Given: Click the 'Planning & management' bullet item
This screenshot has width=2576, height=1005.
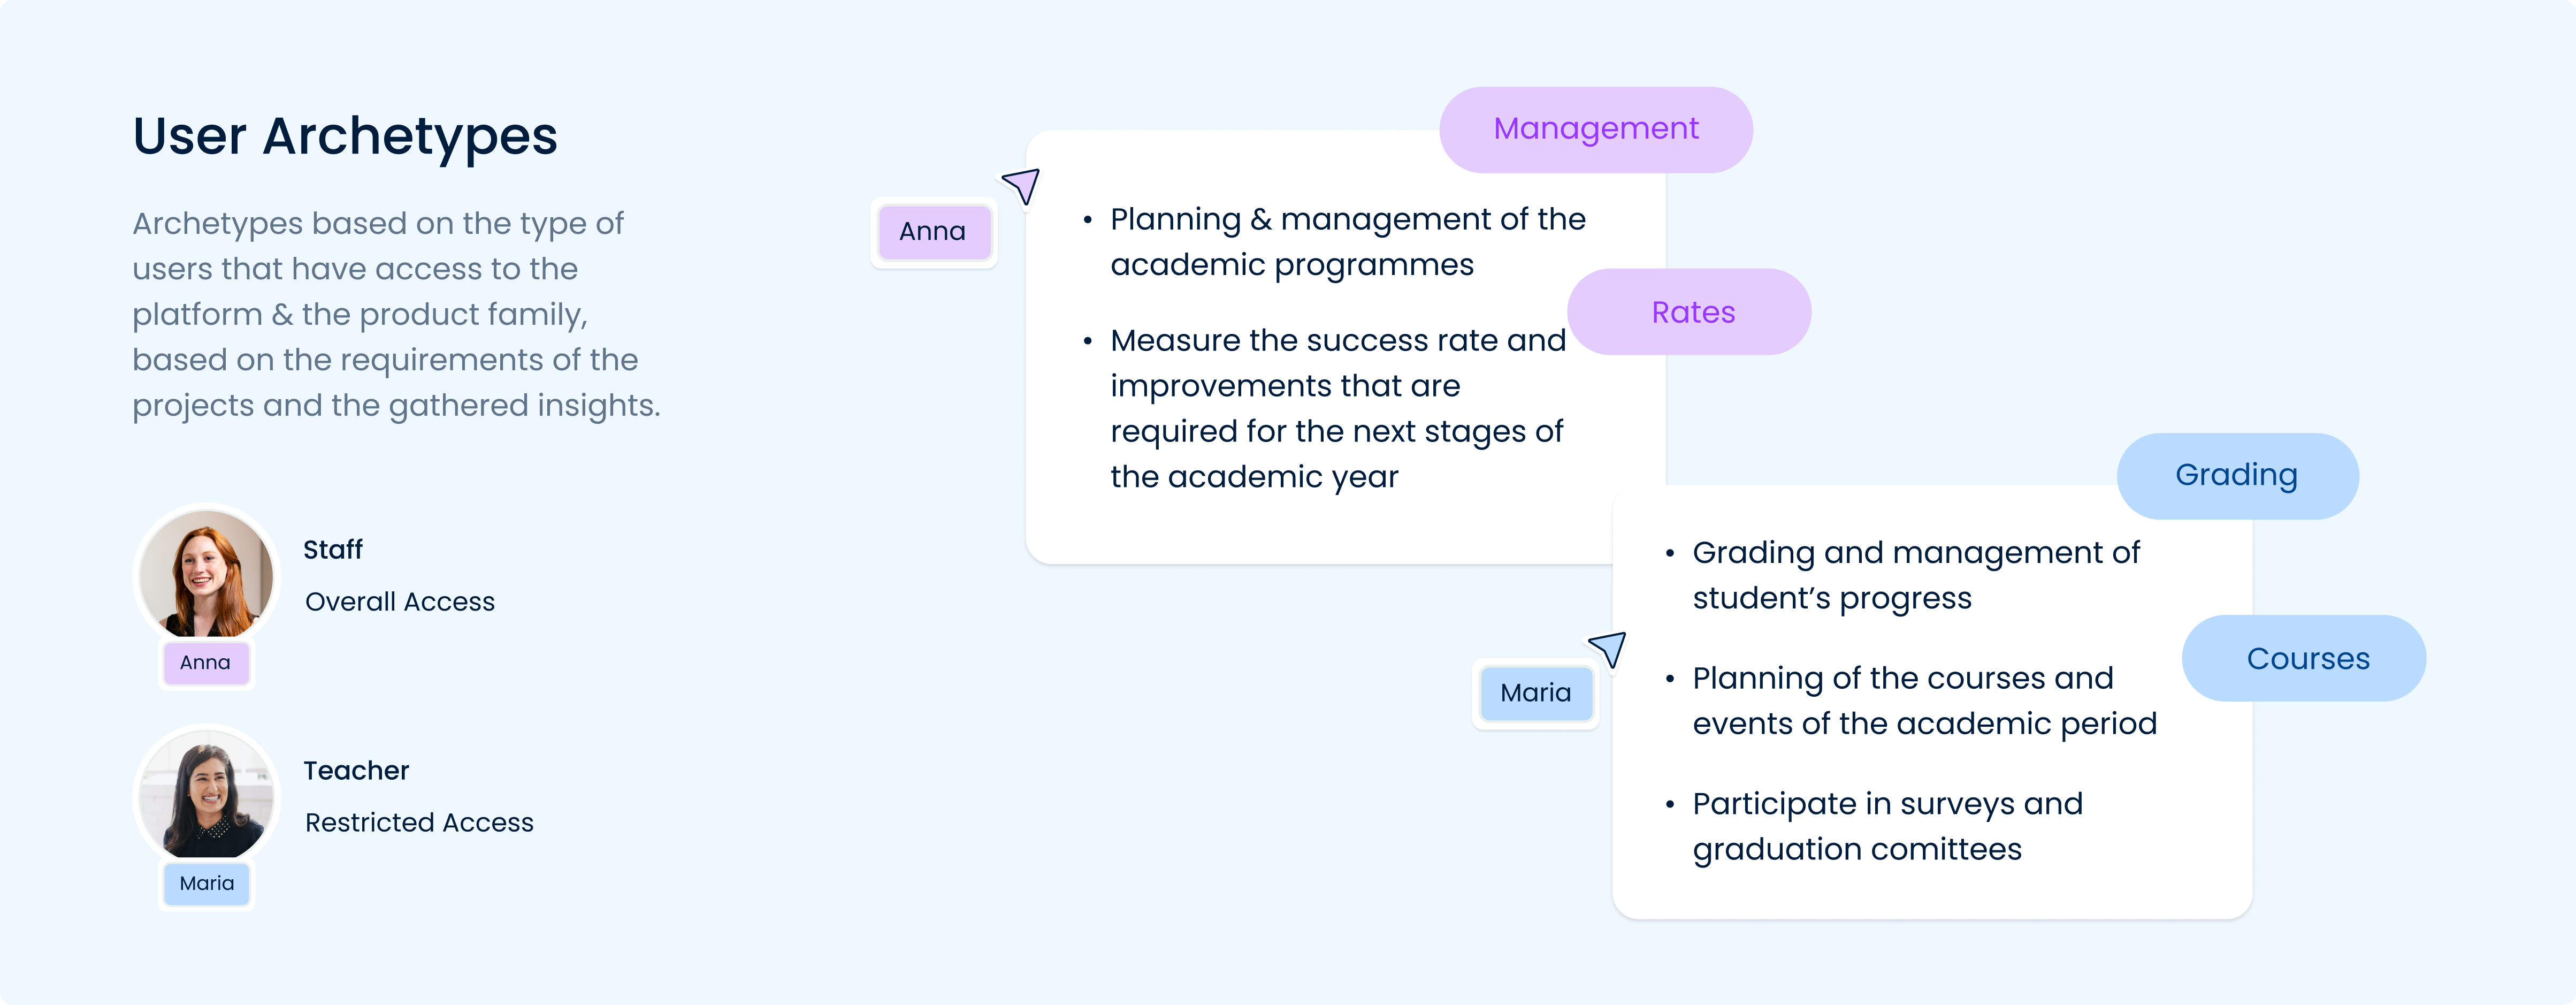Looking at the screenshot, I should [1346, 242].
